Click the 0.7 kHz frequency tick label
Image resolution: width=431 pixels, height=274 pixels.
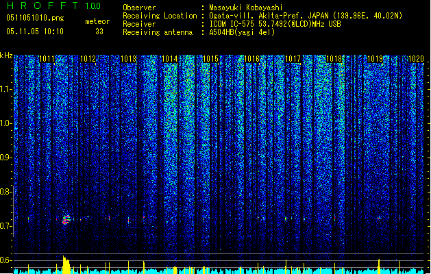coord(5,226)
